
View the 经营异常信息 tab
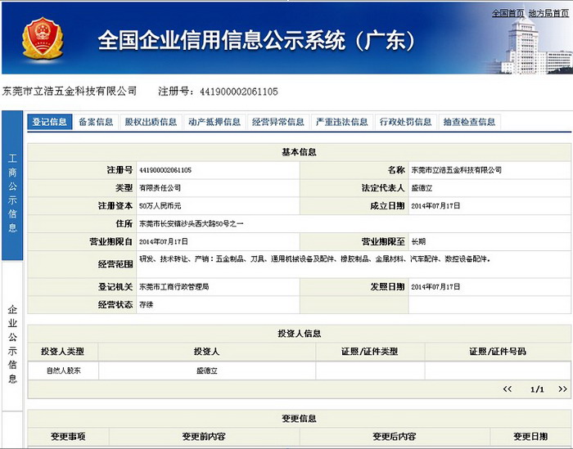(278, 122)
